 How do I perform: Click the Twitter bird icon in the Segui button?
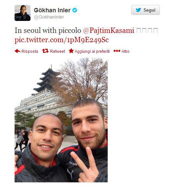pos(139,10)
